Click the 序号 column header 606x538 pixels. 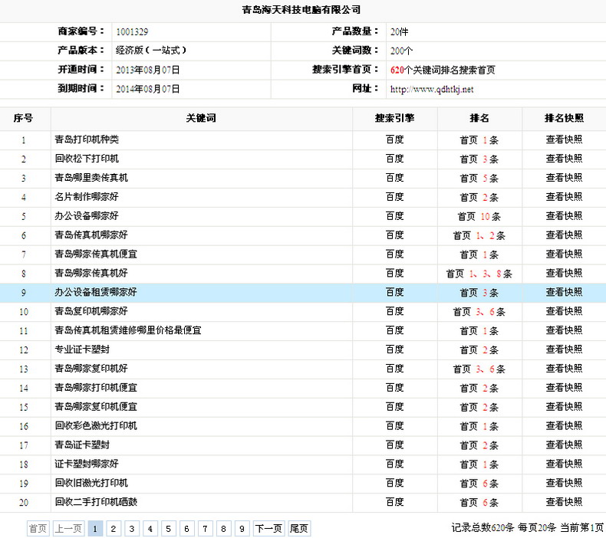tap(23, 118)
